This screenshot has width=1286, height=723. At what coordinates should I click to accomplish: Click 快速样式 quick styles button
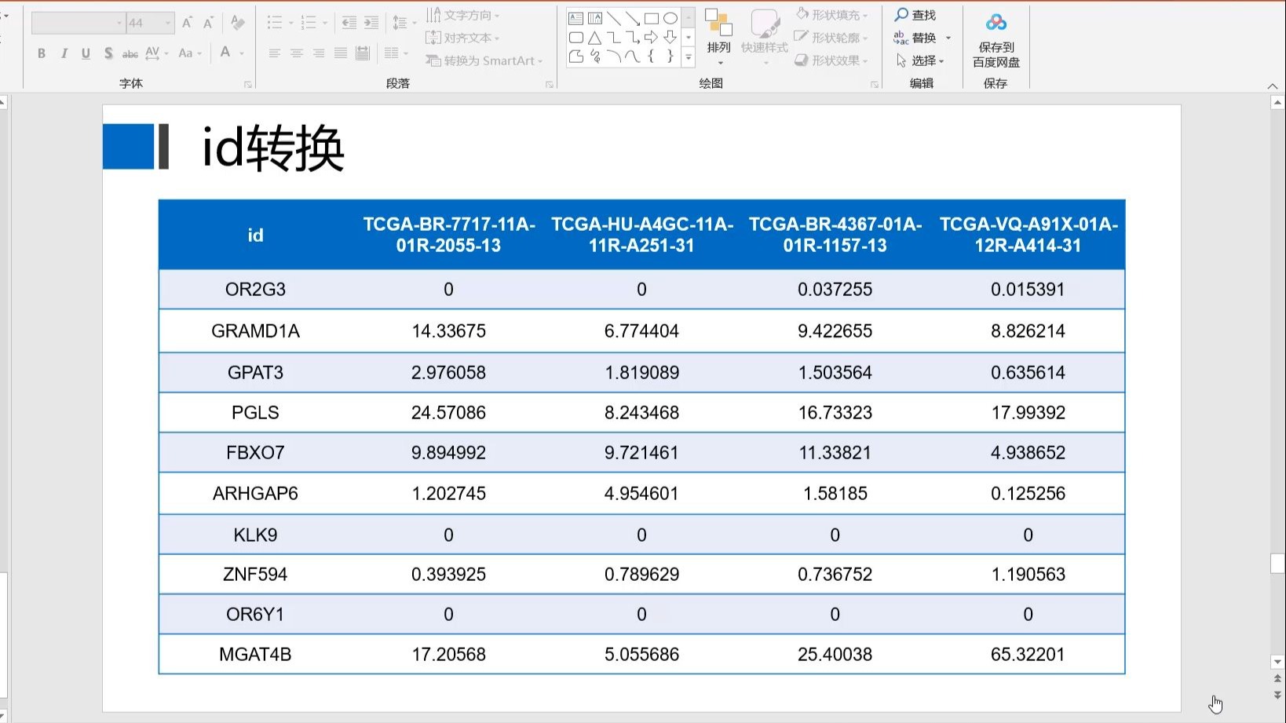click(x=764, y=37)
